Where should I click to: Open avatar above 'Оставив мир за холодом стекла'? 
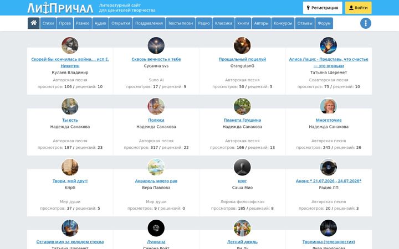coord(70,228)
